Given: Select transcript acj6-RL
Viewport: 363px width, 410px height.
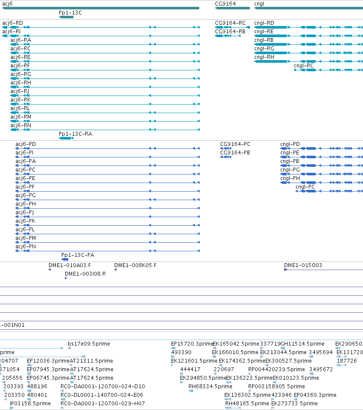Looking at the screenshot, I should (20, 108).
